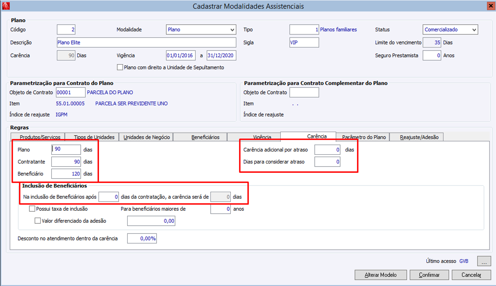Open the Modalidade dropdown

point(232,30)
